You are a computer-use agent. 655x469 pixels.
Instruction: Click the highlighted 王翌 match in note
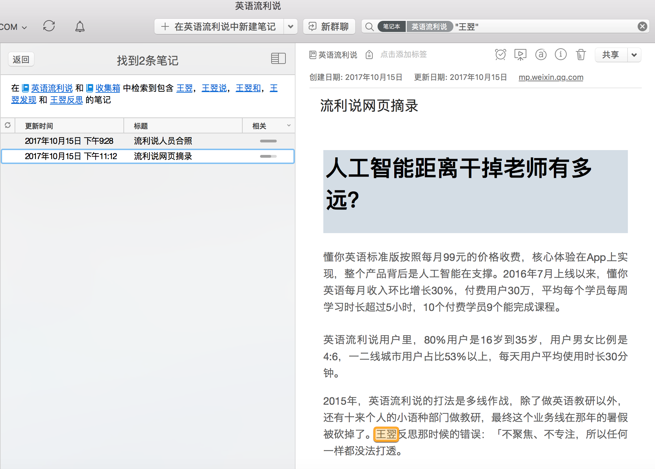pos(386,434)
